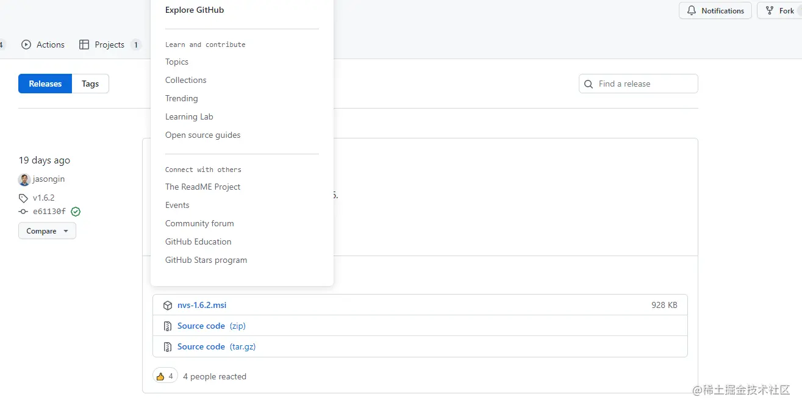Focus the Find a release search field
The height and width of the screenshot is (408, 802).
coord(638,84)
